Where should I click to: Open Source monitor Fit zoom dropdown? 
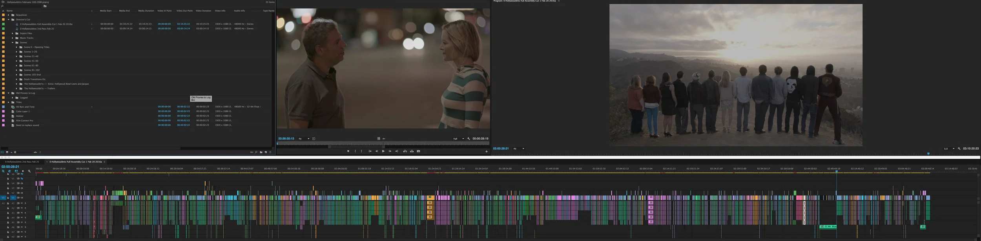point(304,138)
